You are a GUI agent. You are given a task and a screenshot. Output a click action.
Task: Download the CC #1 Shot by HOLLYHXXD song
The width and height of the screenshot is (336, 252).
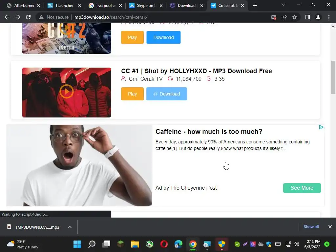[x=166, y=94]
